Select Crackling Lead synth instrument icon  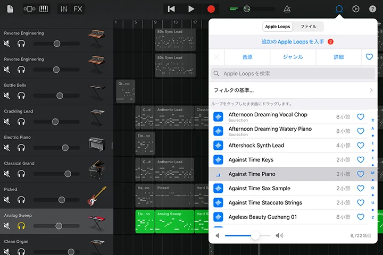[97, 117]
